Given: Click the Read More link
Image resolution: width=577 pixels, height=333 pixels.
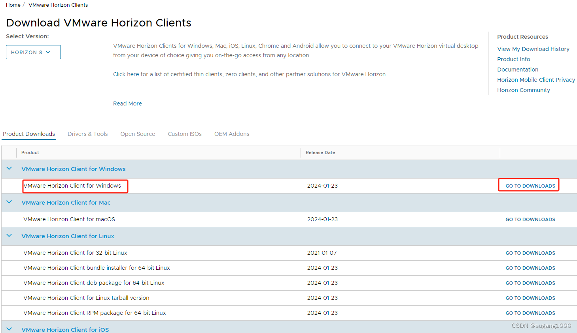Looking at the screenshot, I should pyautogui.click(x=127, y=103).
